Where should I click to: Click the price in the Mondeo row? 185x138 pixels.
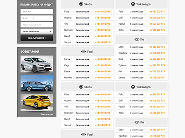103,78
